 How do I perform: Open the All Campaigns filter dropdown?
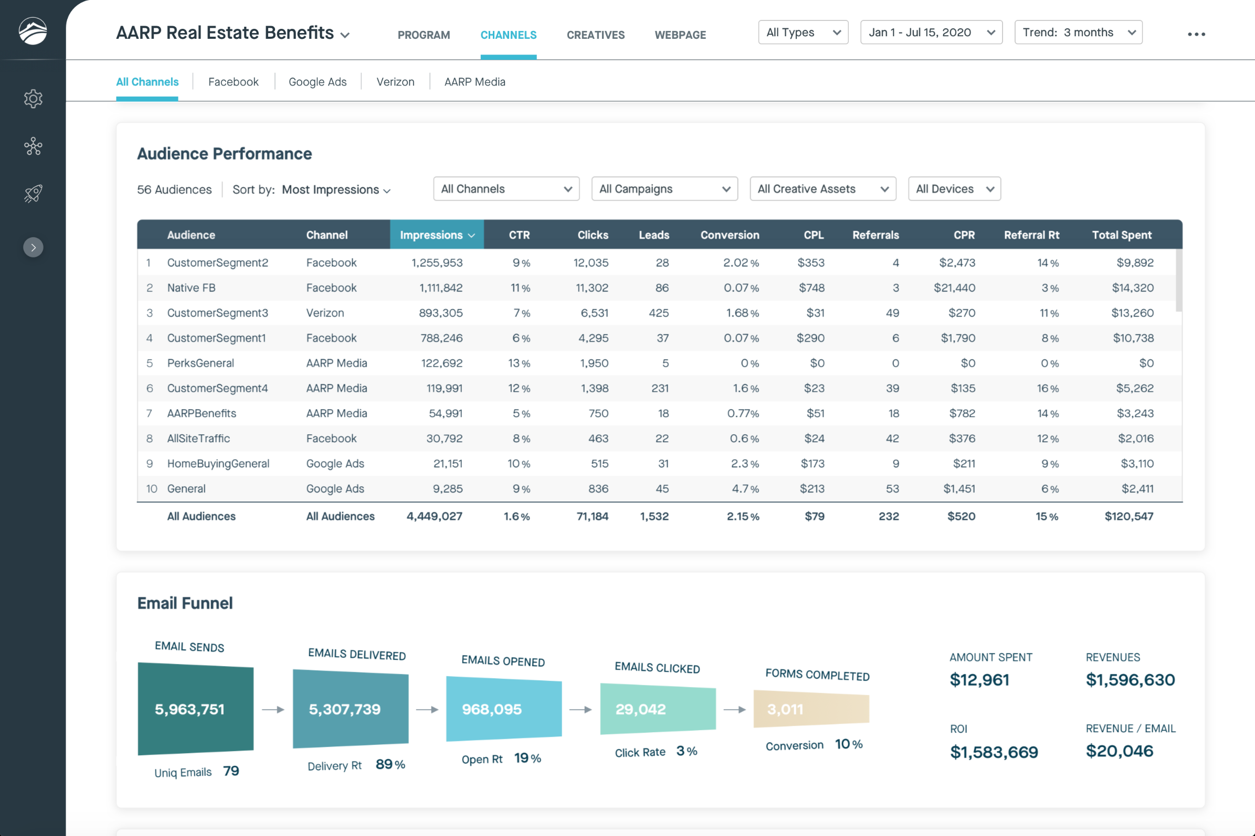coord(664,189)
